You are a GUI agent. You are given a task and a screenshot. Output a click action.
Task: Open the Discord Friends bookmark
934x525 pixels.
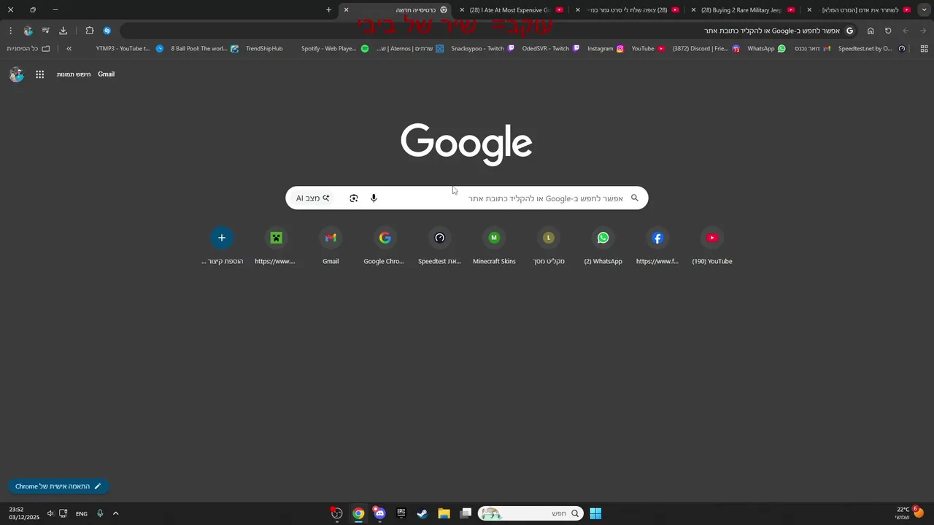(x=706, y=49)
